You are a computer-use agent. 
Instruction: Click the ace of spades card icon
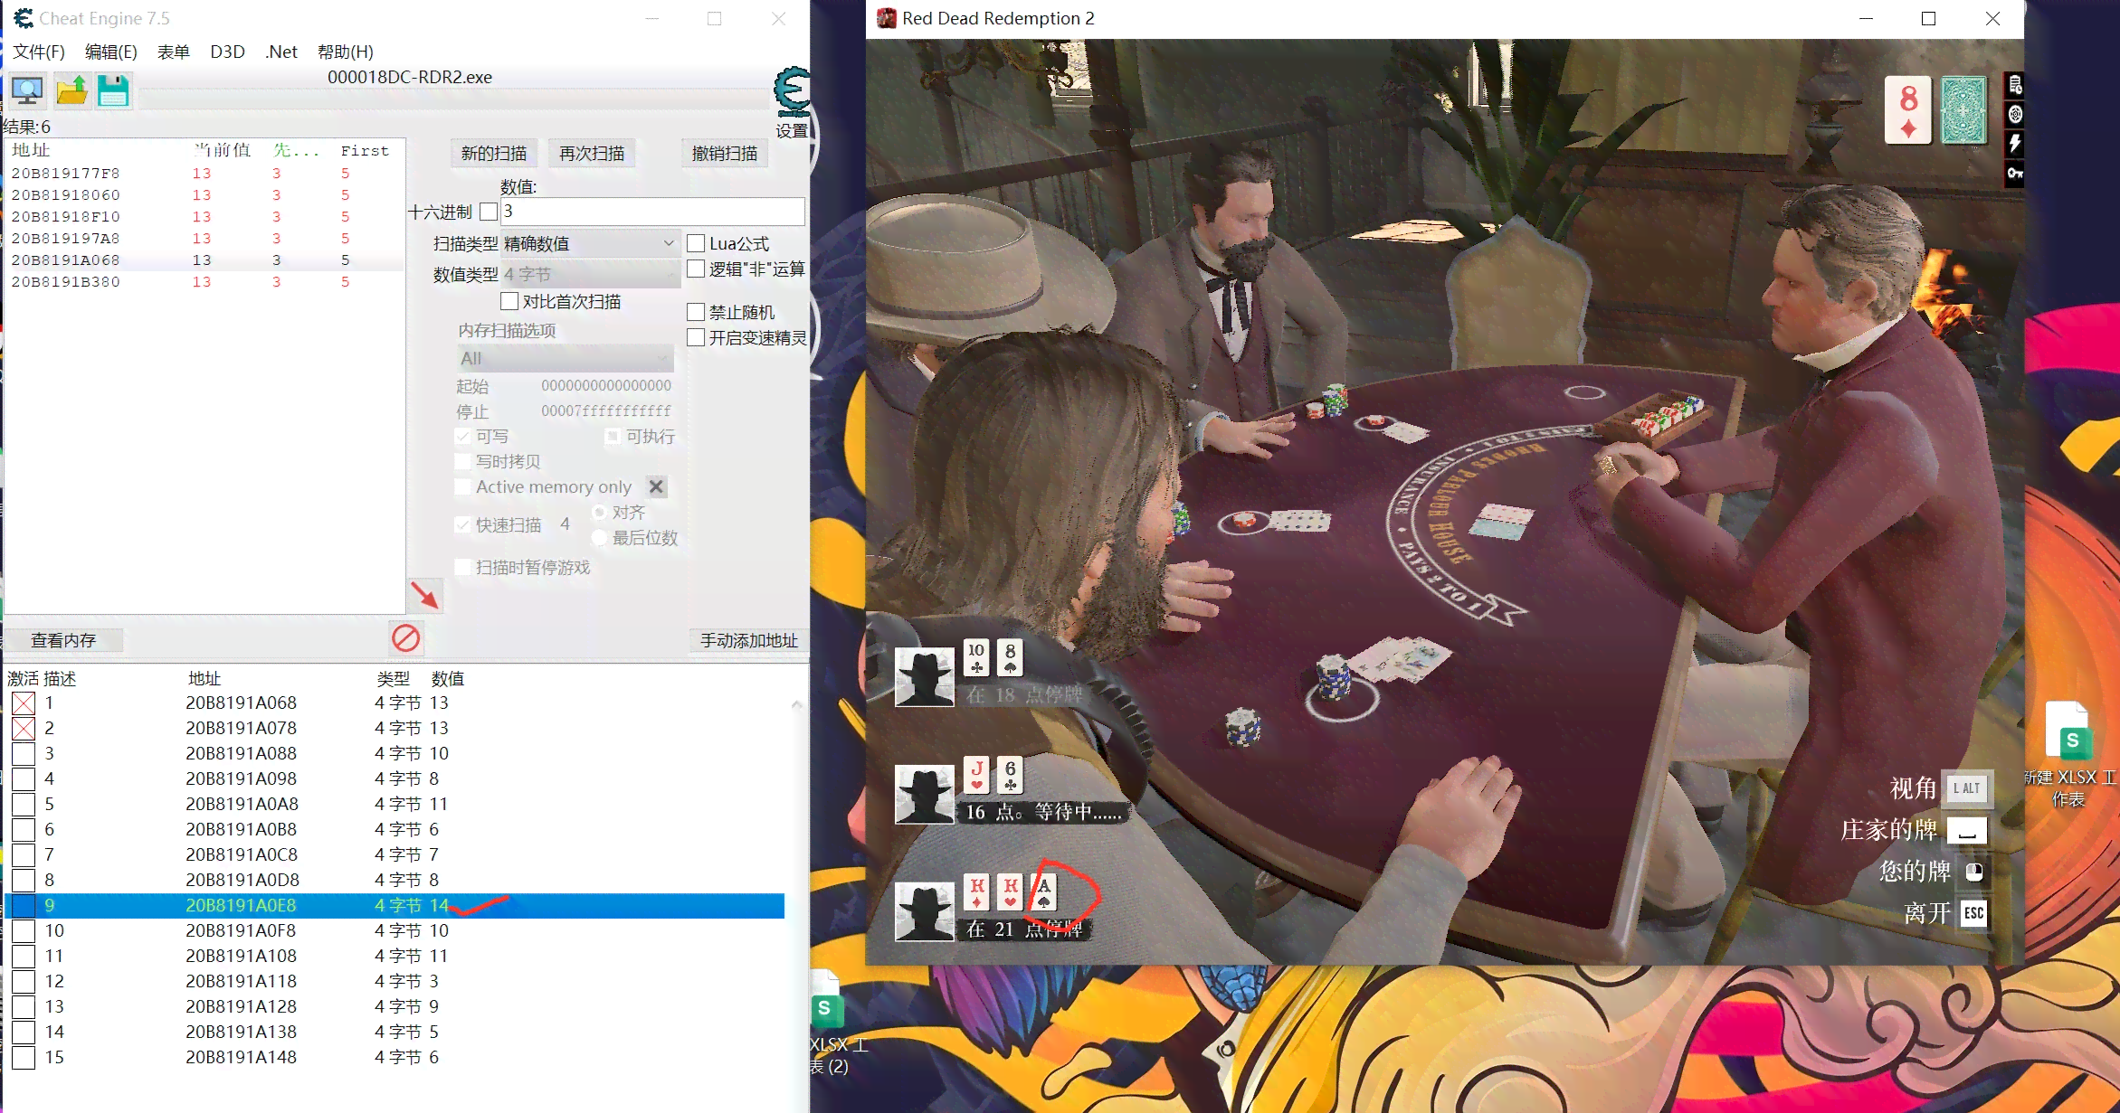pyautogui.click(x=1044, y=891)
